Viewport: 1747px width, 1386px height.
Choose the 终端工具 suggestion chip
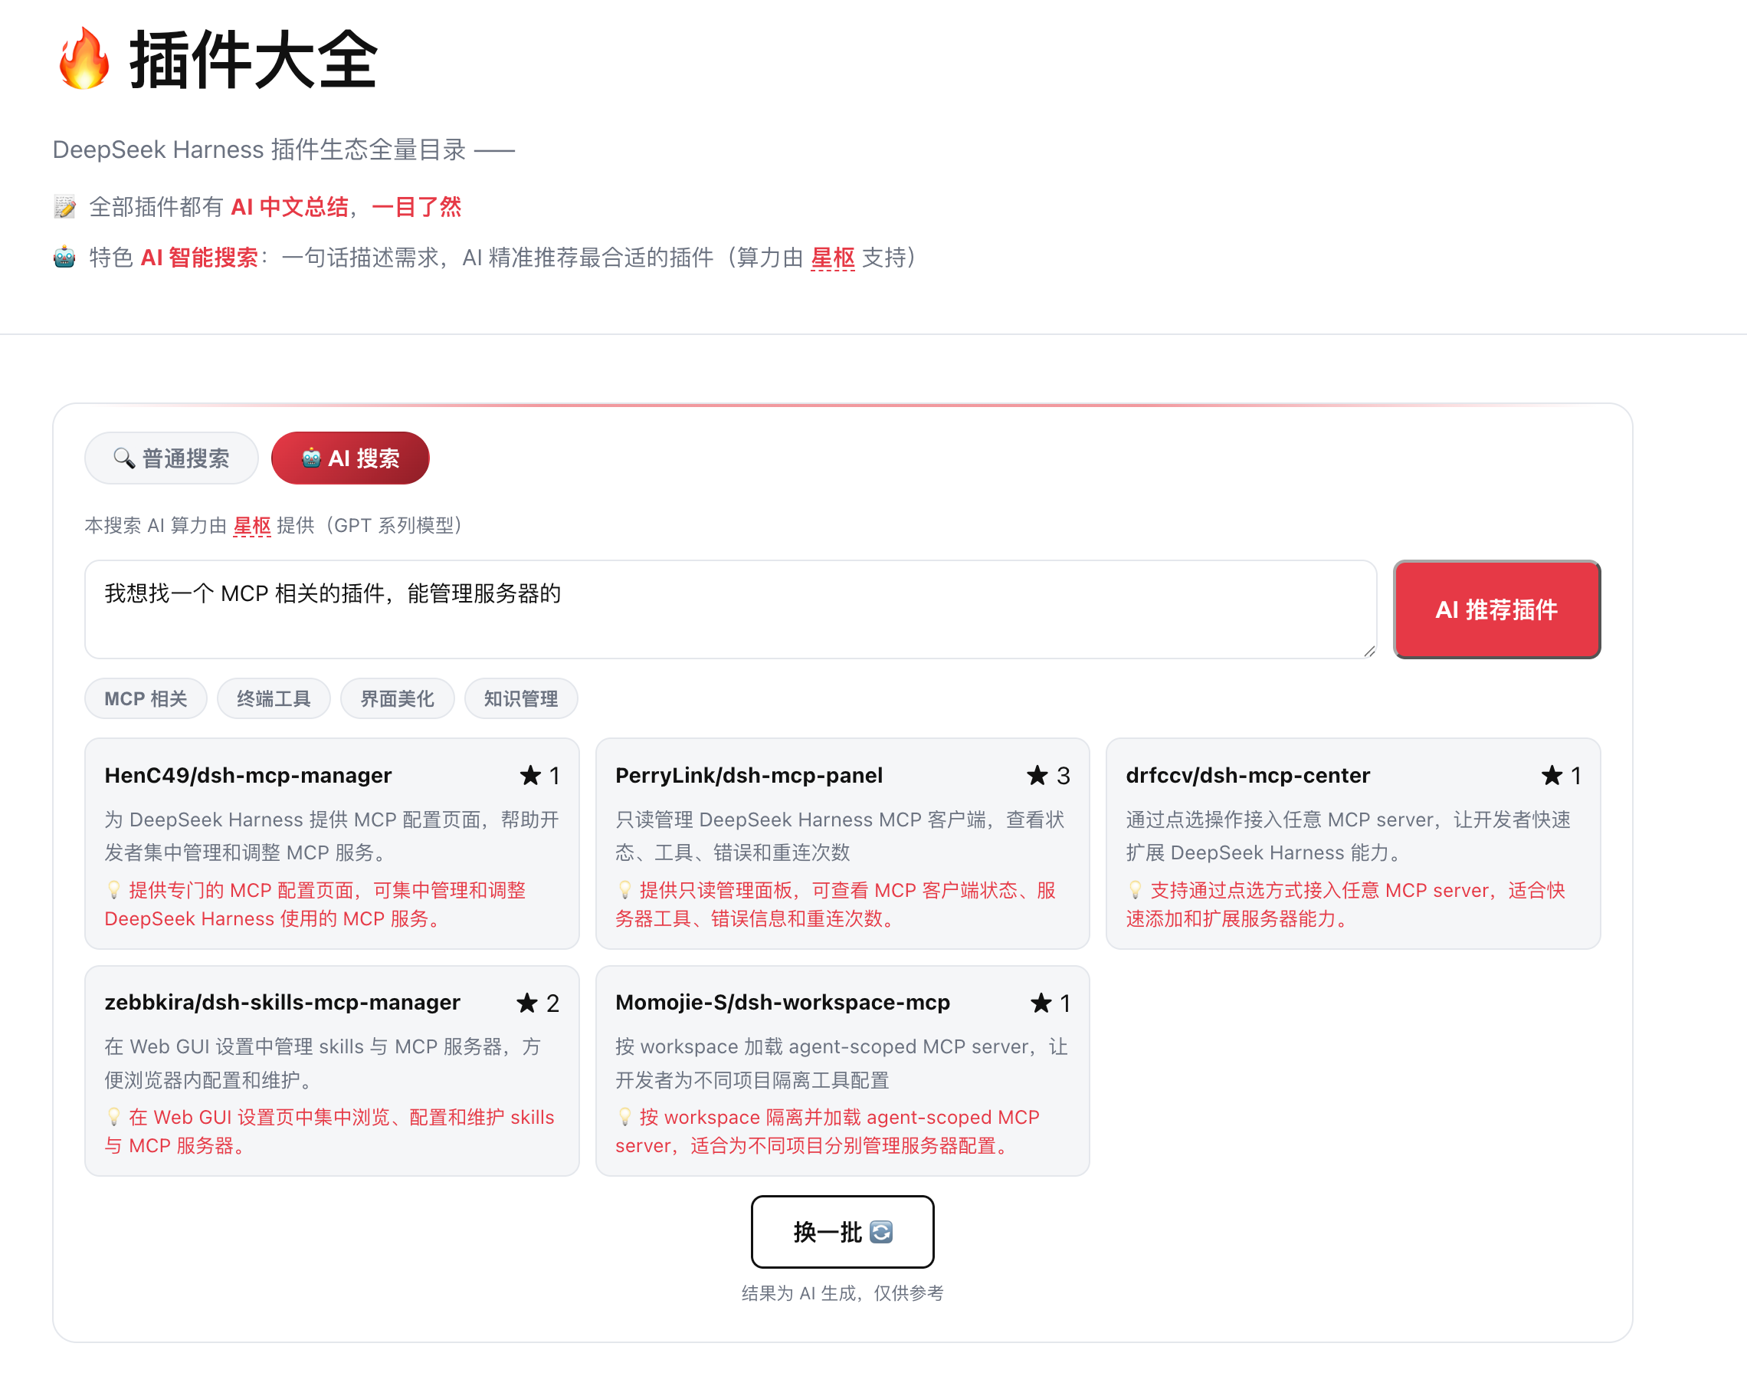pos(274,698)
